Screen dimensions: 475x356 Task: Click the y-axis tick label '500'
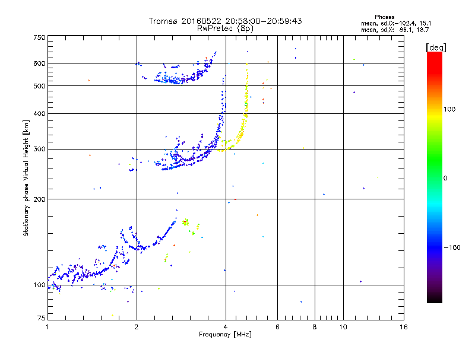(x=39, y=86)
